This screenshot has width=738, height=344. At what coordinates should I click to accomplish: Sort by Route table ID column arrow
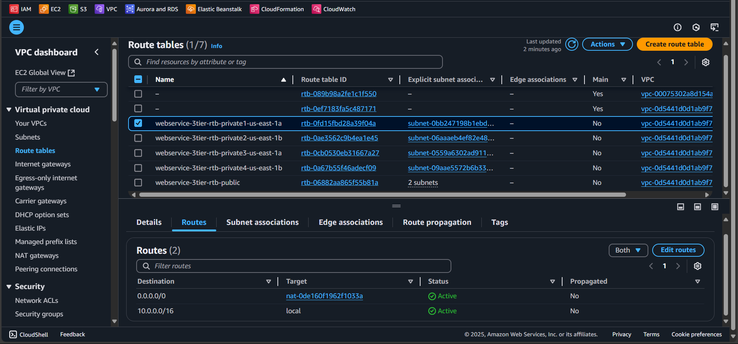pos(391,80)
